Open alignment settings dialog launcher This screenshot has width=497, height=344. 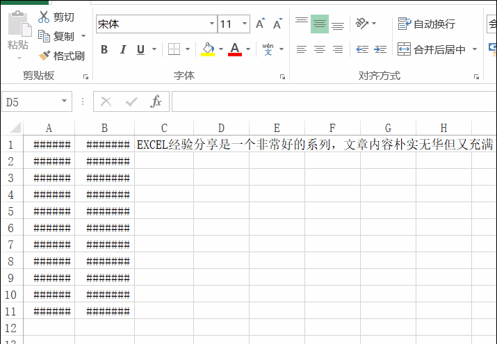click(x=476, y=76)
